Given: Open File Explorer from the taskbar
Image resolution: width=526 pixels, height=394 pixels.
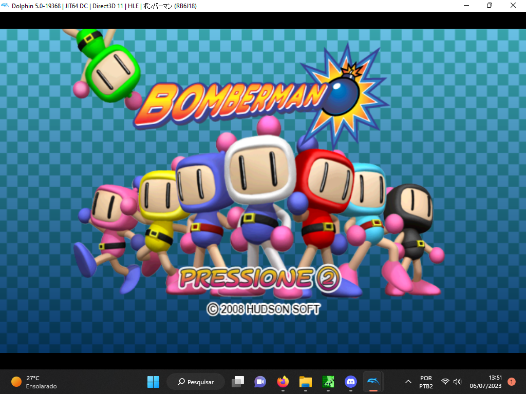Looking at the screenshot, I should (x=306, y=382).
